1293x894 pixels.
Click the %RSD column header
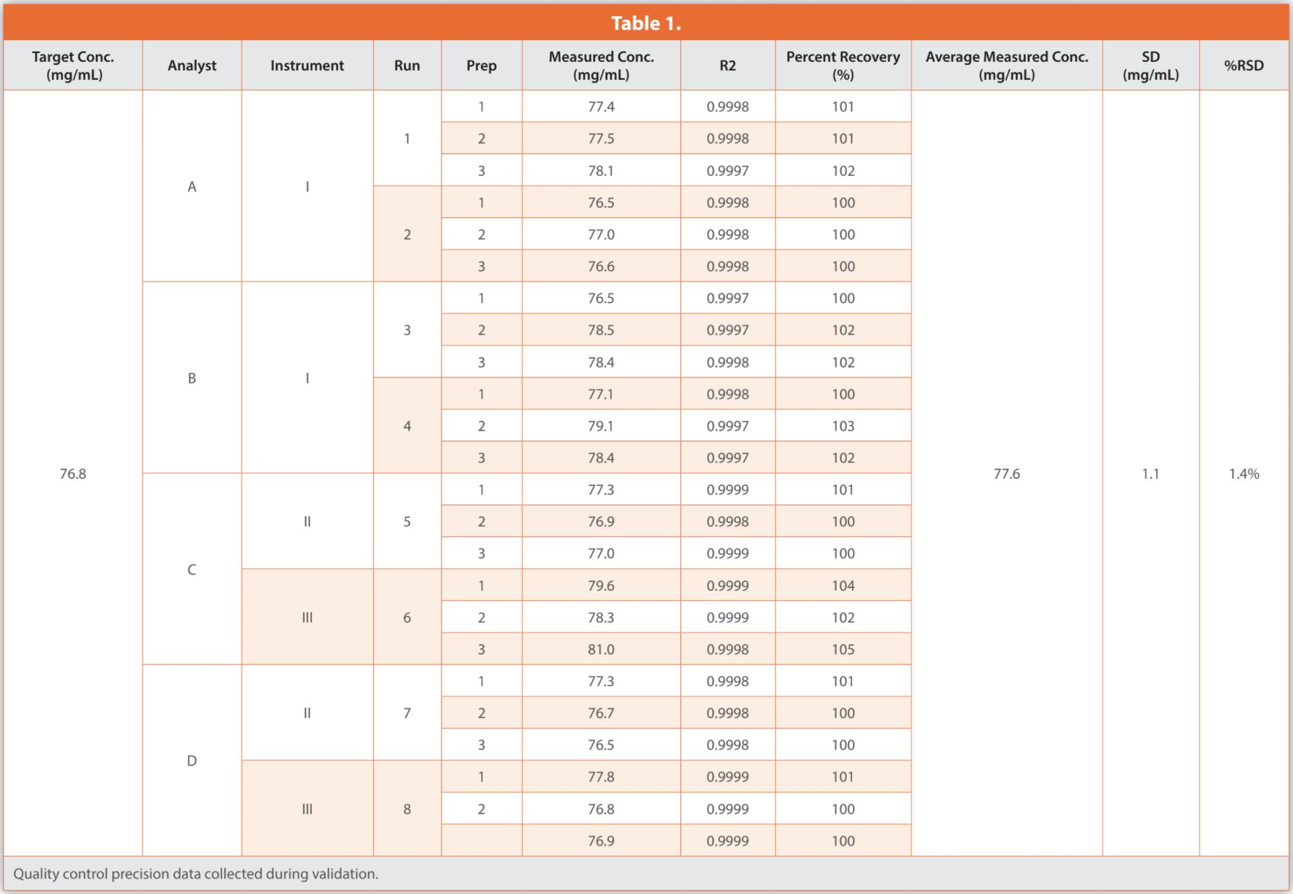point(1243,66)
